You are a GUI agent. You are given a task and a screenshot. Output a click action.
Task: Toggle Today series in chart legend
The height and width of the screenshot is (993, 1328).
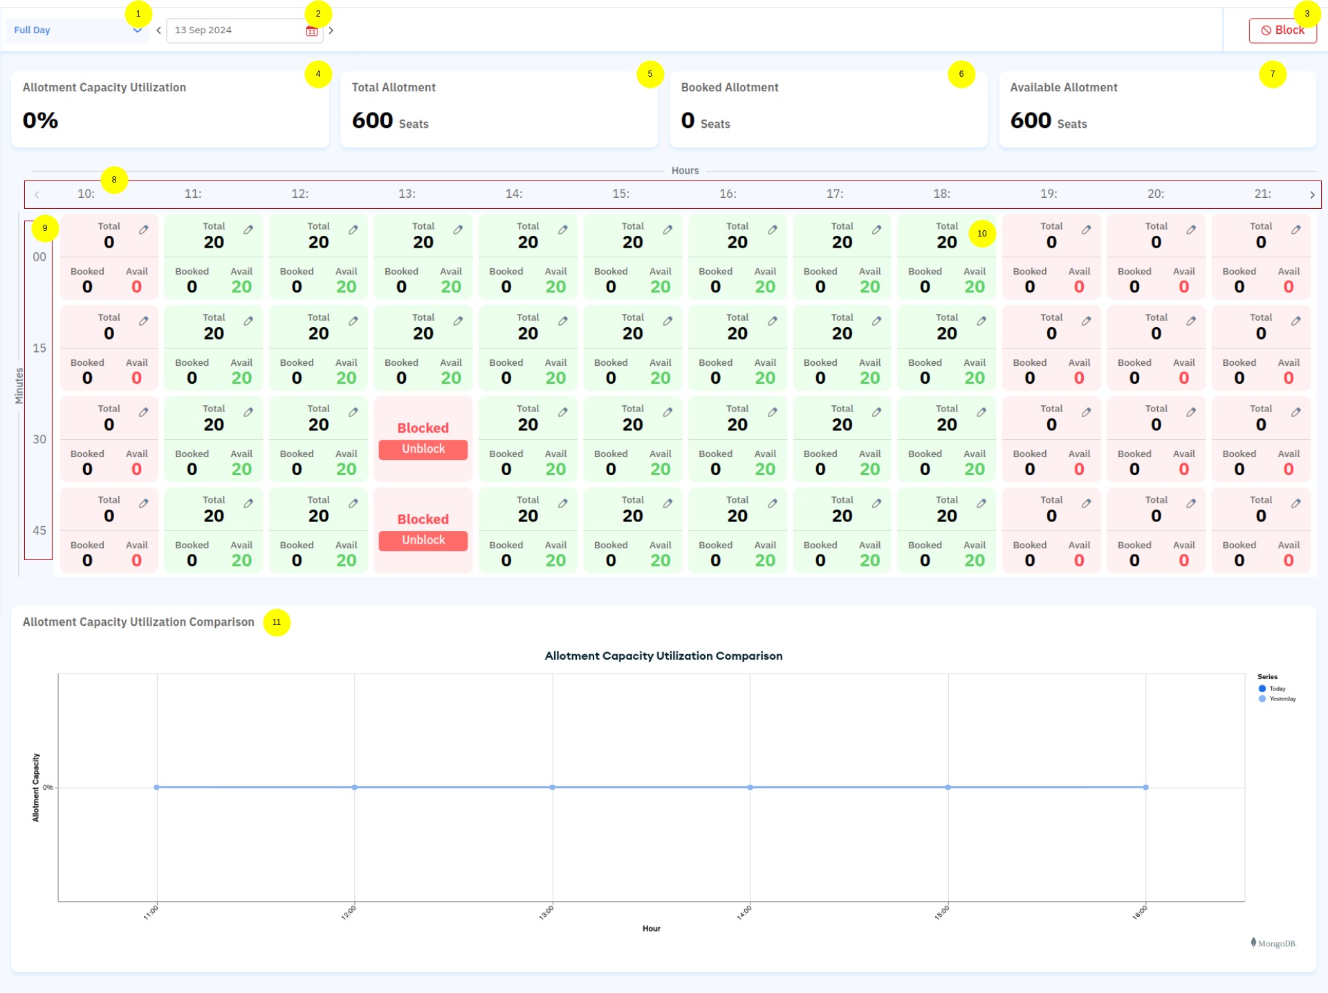1271,689
